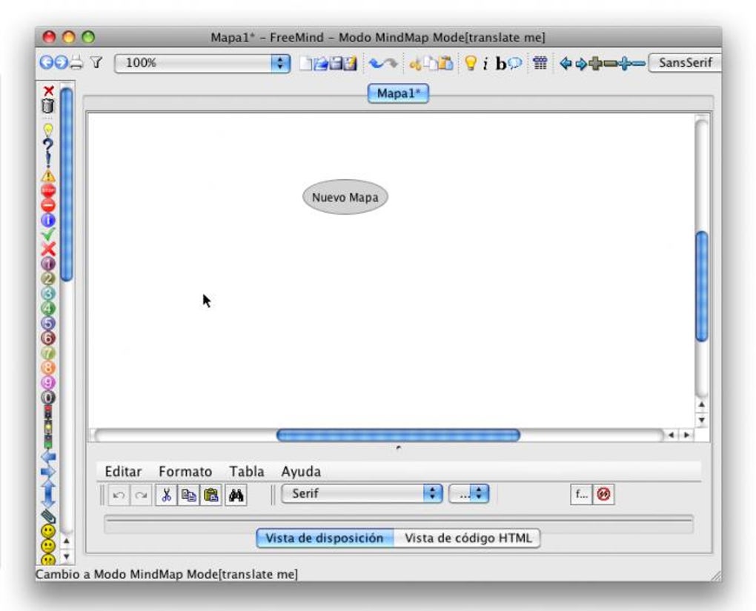Add the vertical blue up-down arrow icon

[48, 493]
